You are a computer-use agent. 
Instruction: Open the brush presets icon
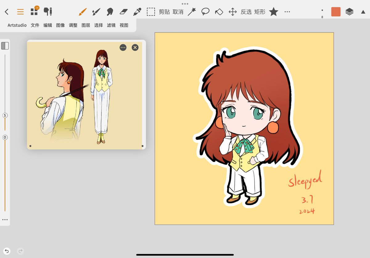[x=48, y=12]
